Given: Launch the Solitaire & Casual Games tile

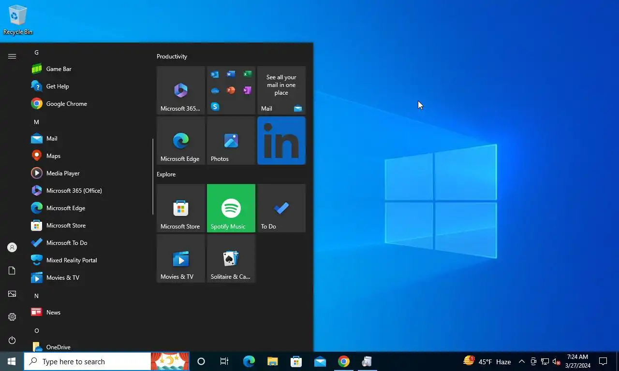Looking at the screenshot, I should 231,258.
